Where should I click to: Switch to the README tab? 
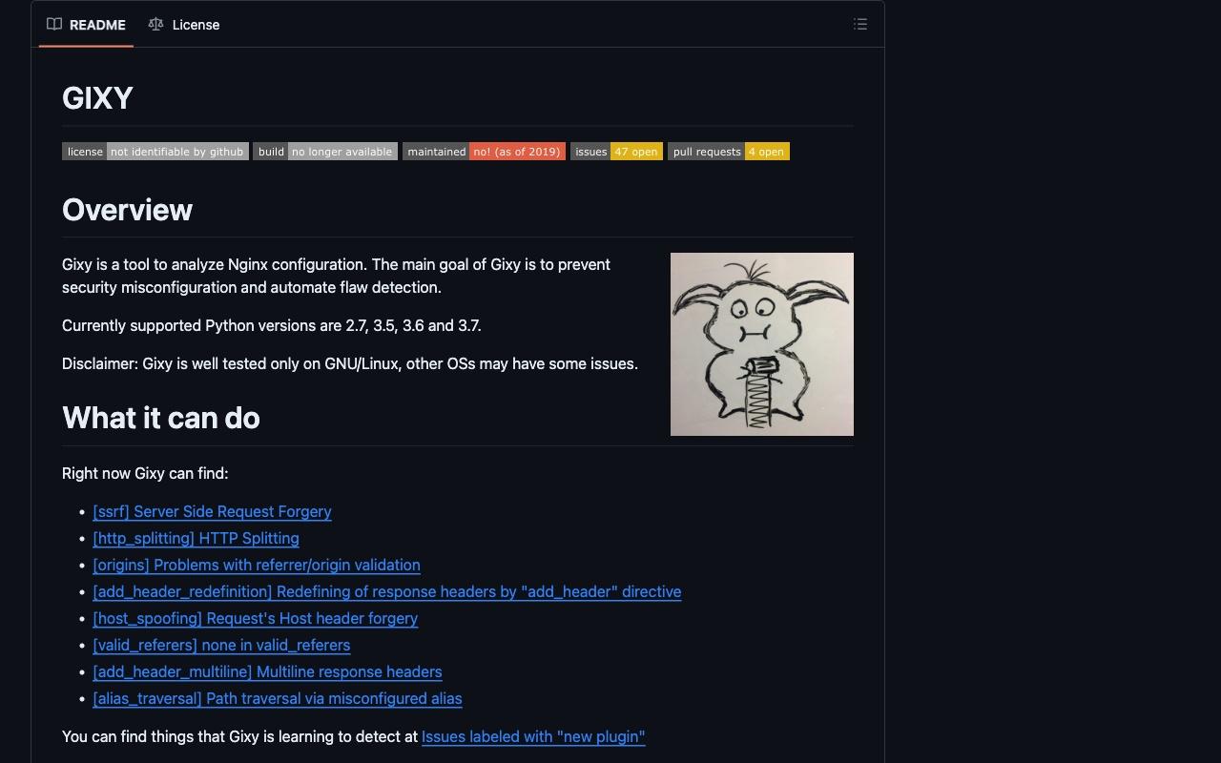(x=86, y=25)
